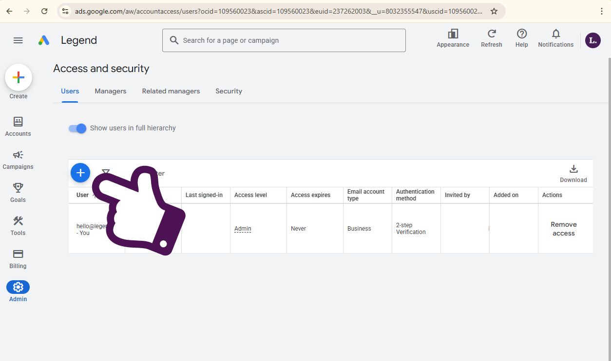This screenshot has width=611, height=361.
Task: Click the blue plus add user button
Action: [x=80, y=173]
